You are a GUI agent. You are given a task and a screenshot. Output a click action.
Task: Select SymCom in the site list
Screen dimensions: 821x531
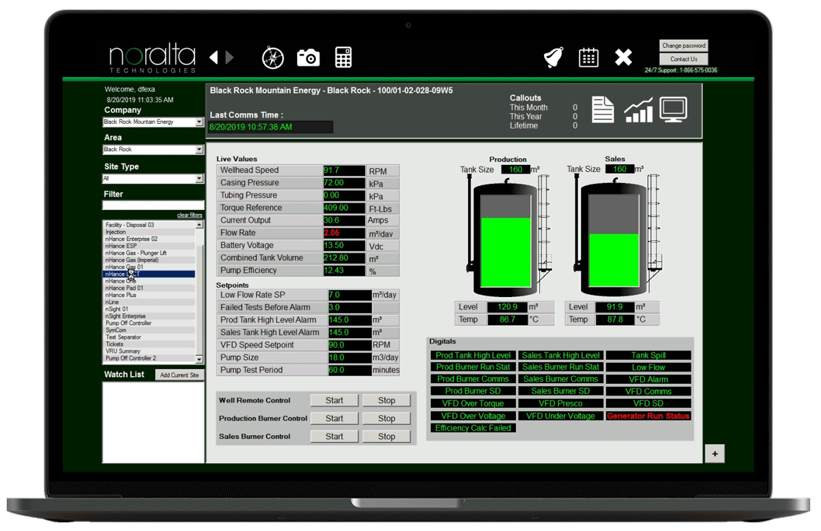click(149, 330)
